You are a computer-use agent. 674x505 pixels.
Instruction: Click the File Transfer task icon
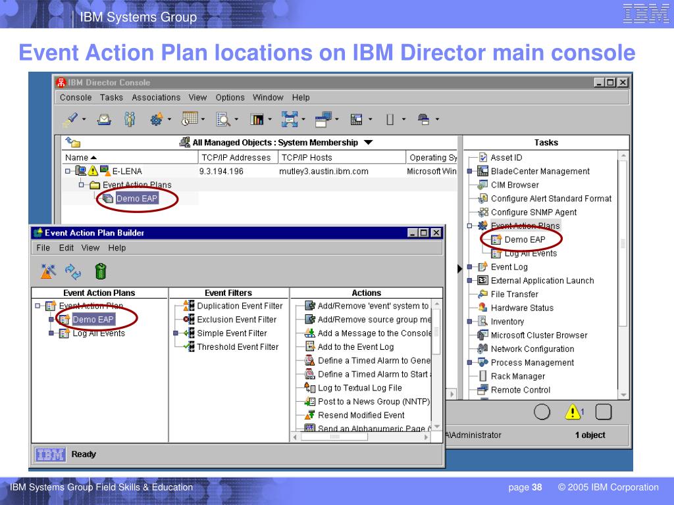482,294
